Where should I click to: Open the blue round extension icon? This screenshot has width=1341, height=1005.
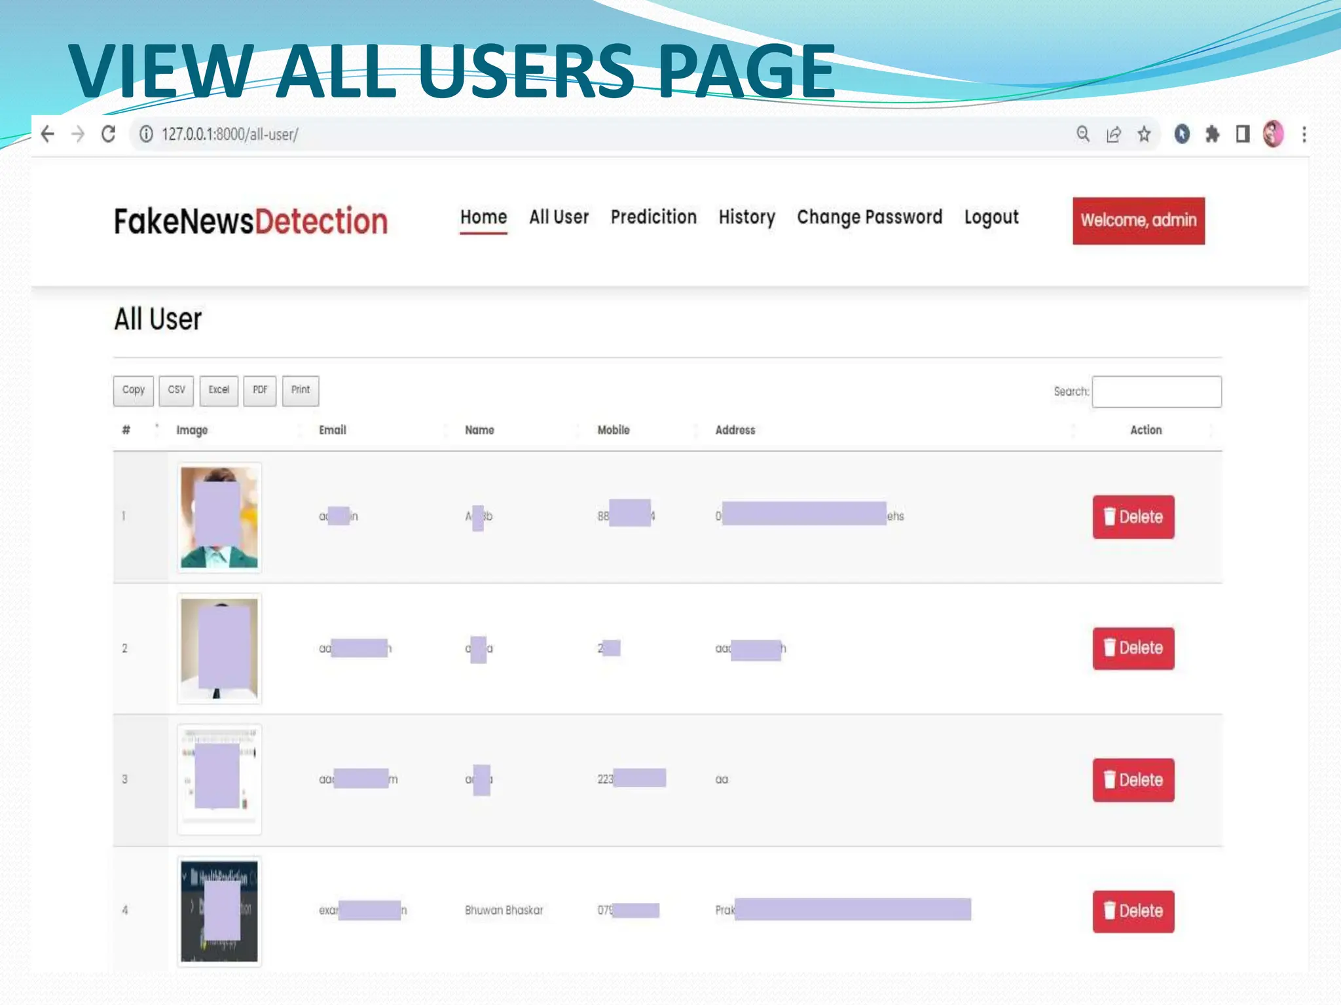(1182, 134)
